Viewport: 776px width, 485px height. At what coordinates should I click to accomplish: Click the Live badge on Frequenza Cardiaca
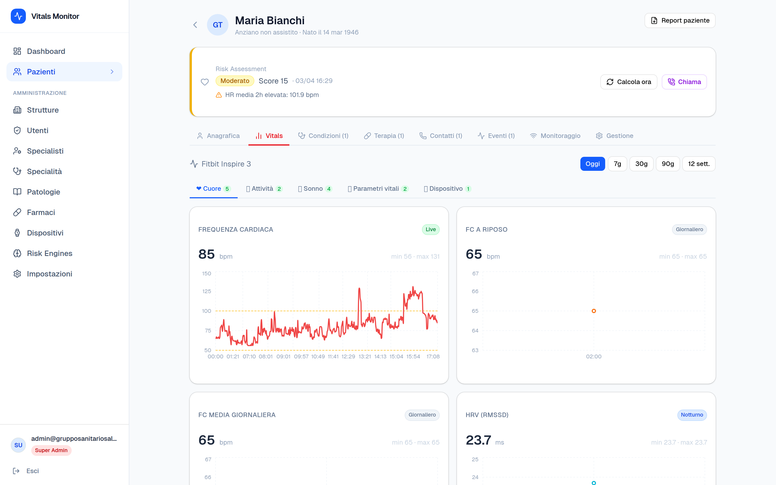[431, 230]
